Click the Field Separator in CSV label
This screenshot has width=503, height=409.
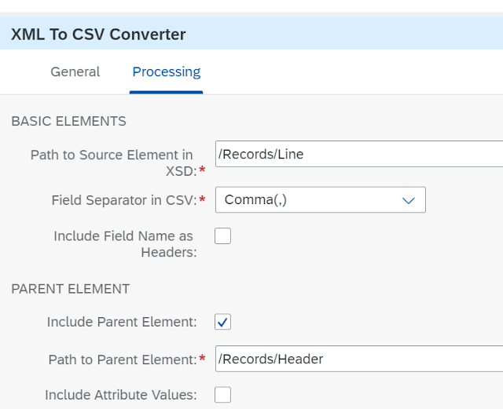124,200
